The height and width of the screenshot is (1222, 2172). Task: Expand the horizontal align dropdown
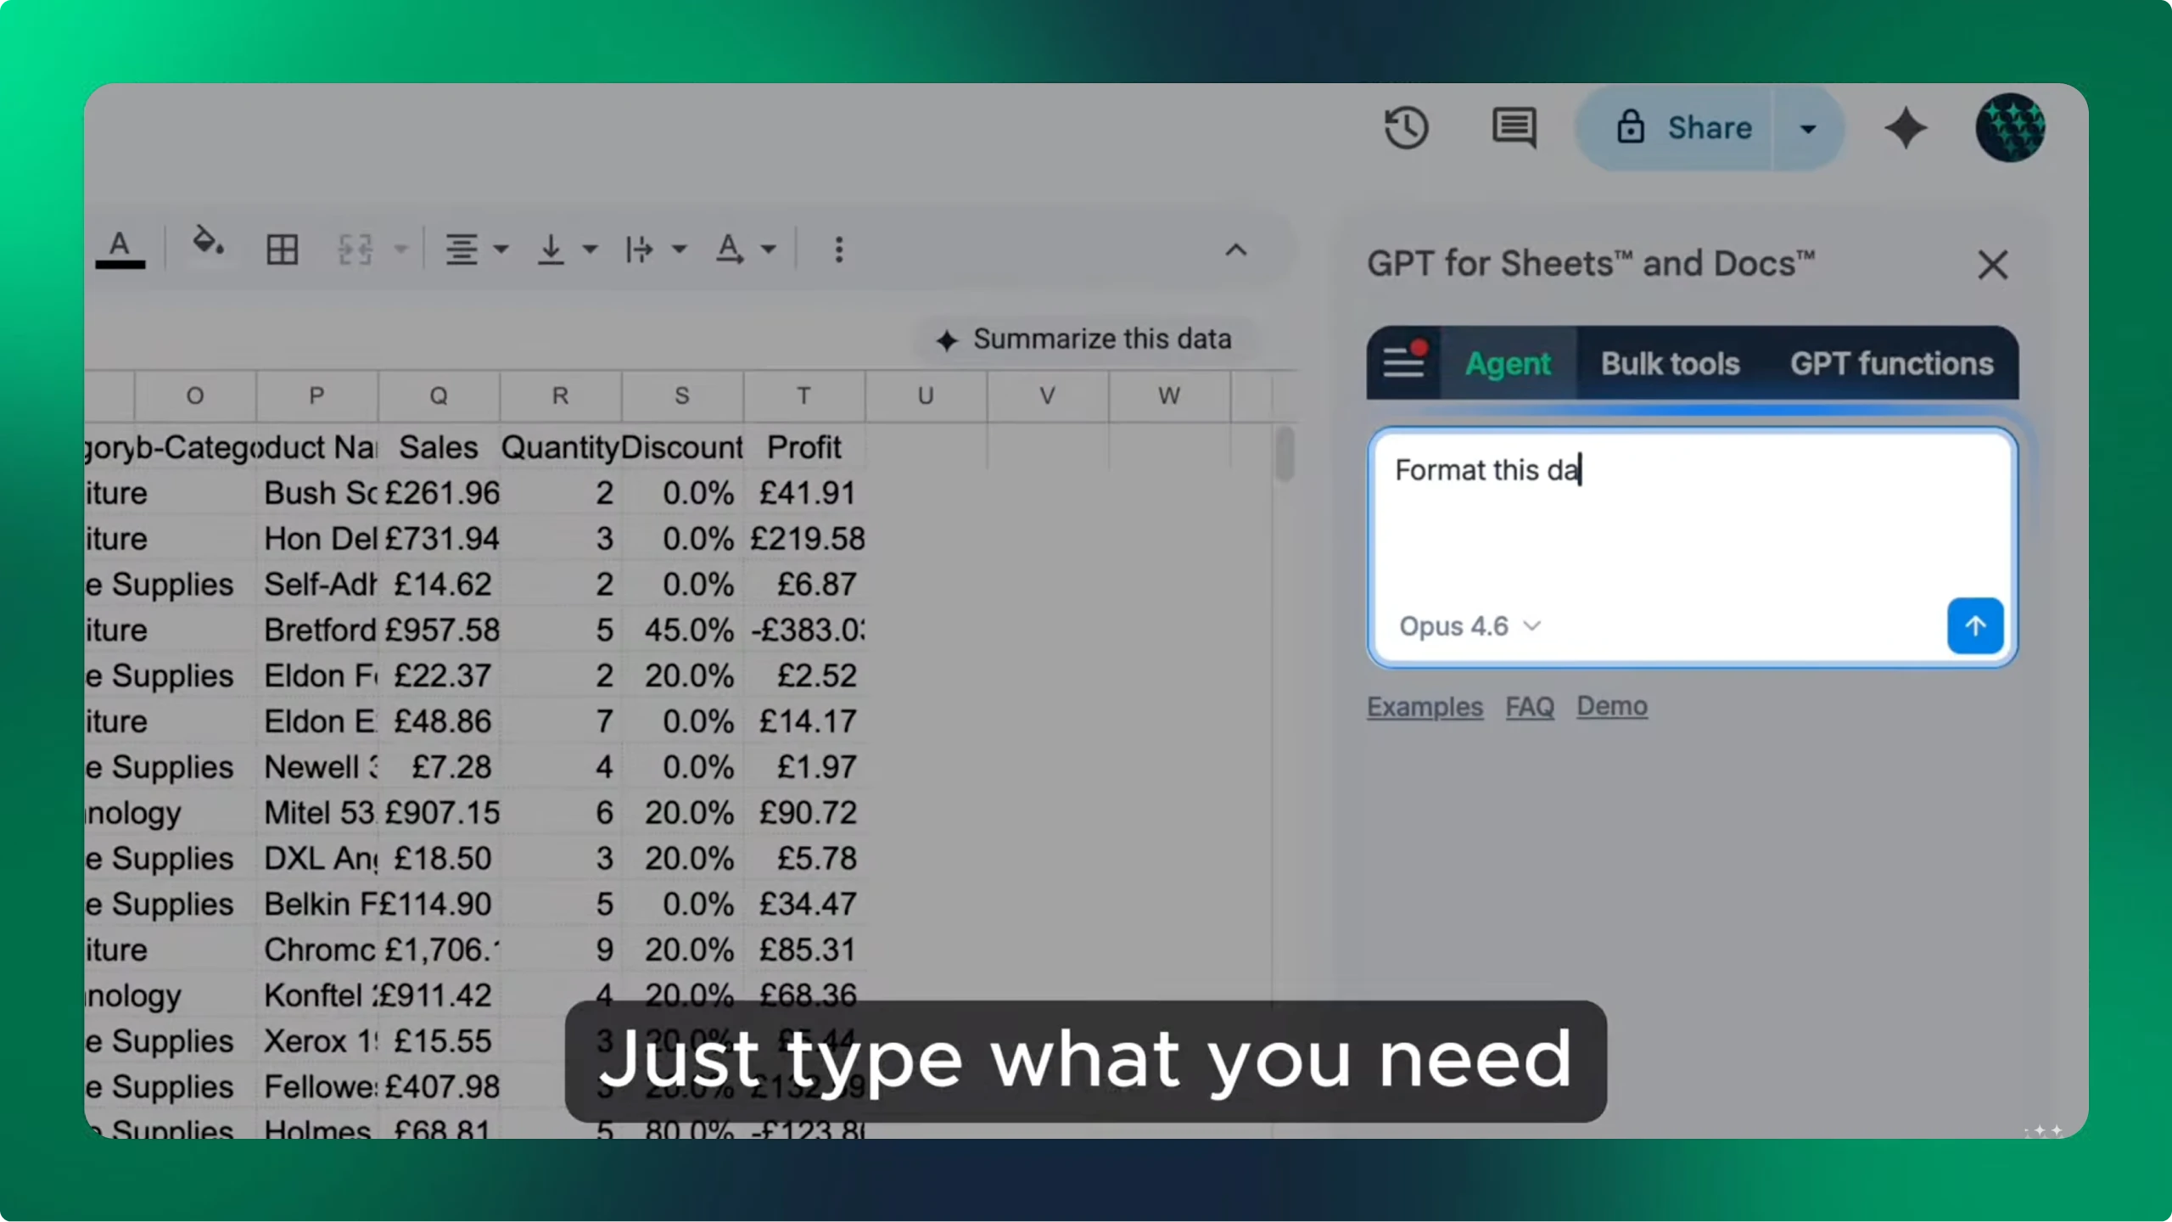(x=501, y=249)
